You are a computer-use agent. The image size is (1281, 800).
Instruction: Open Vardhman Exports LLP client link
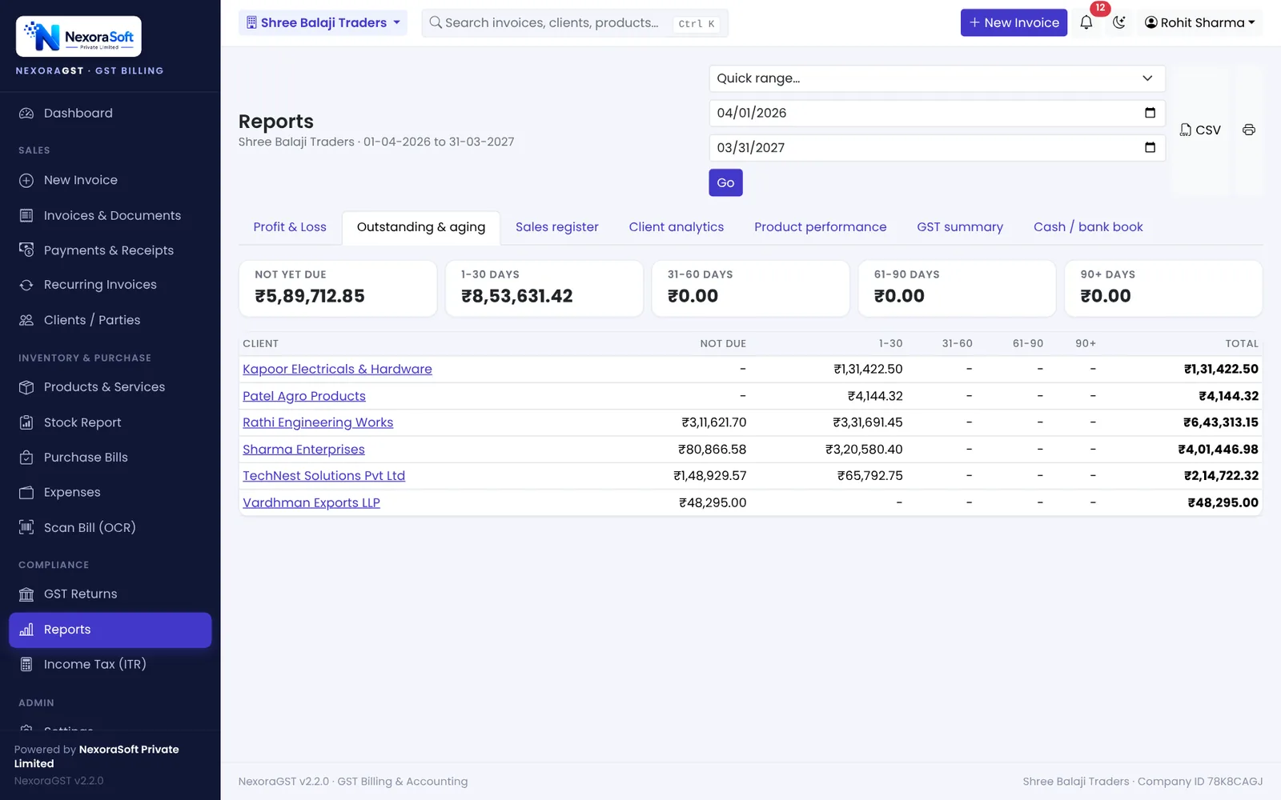tap(311, 502)
